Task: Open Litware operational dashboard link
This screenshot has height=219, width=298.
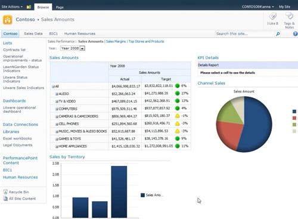Action: 19,109
